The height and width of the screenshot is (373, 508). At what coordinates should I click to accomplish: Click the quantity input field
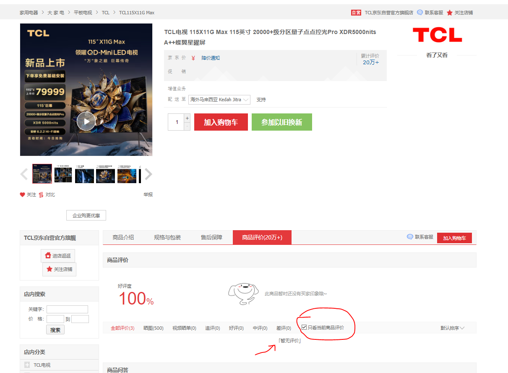click(x=176, y=122)
